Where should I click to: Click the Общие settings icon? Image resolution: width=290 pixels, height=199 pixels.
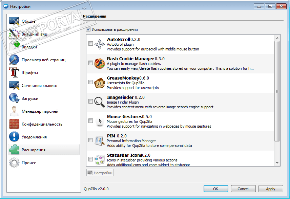point(14,21)
